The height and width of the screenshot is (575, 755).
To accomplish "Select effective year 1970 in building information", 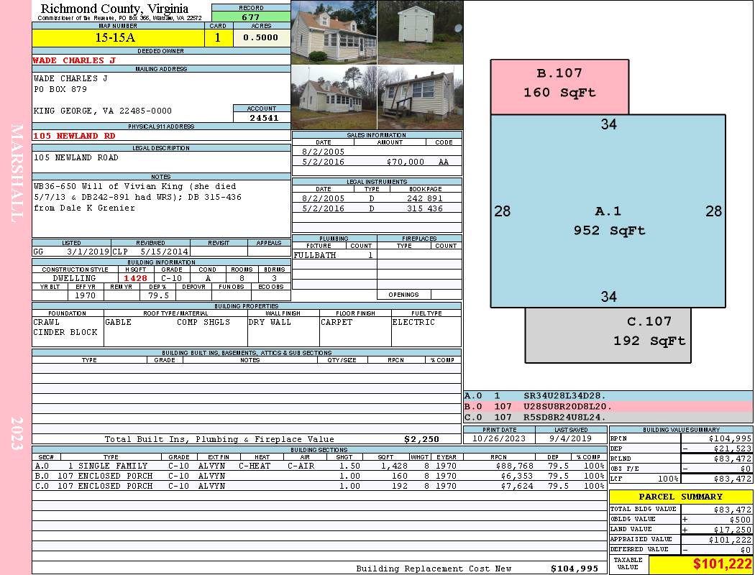I will tap(86, 295).
